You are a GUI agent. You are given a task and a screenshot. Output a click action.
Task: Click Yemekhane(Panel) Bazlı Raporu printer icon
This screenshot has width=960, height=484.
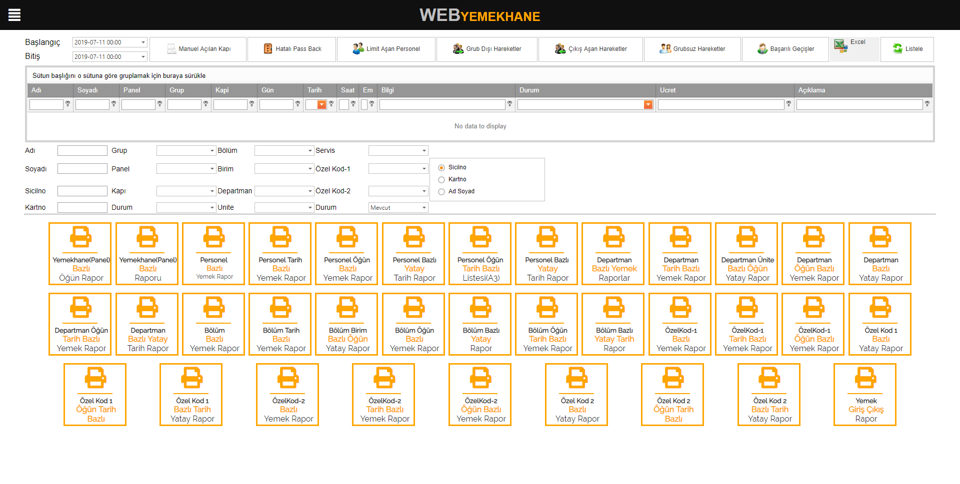click(x=147, y=237)
